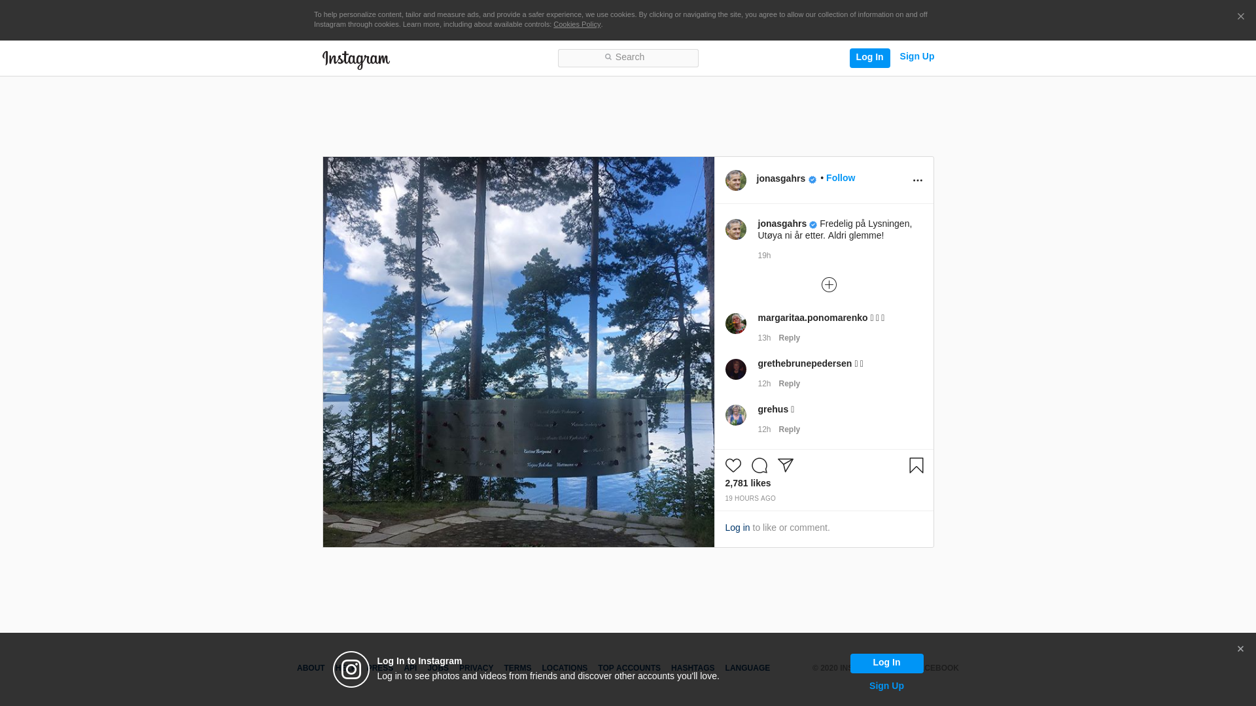Click 'Log in' to like or comment link
The image size is (1256, 706).
coord(737,528)
